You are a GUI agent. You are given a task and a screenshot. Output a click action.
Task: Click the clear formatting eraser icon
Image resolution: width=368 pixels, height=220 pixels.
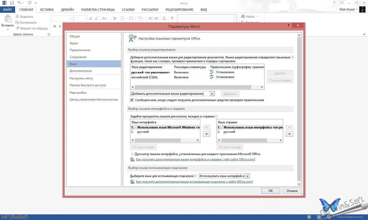(x=115, y=18)
